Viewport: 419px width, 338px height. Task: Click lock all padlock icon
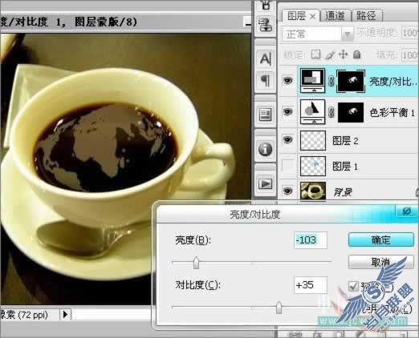(x=356, y=54)
